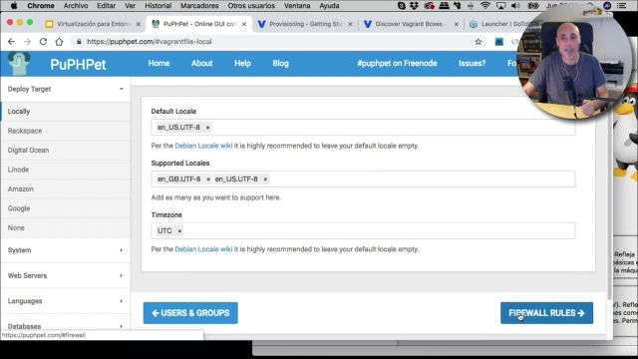Expand the Web Servers section
This screenshot has height=359, width=638.
65,275
